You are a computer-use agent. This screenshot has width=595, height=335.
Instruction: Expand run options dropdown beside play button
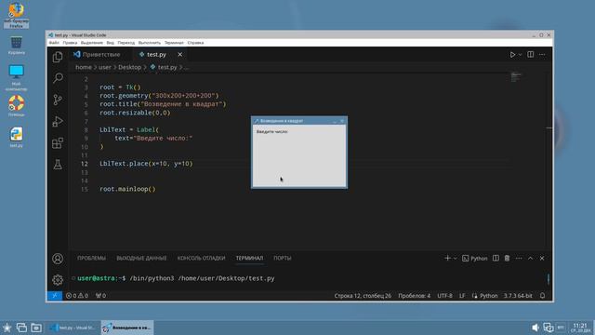point(520,55)
